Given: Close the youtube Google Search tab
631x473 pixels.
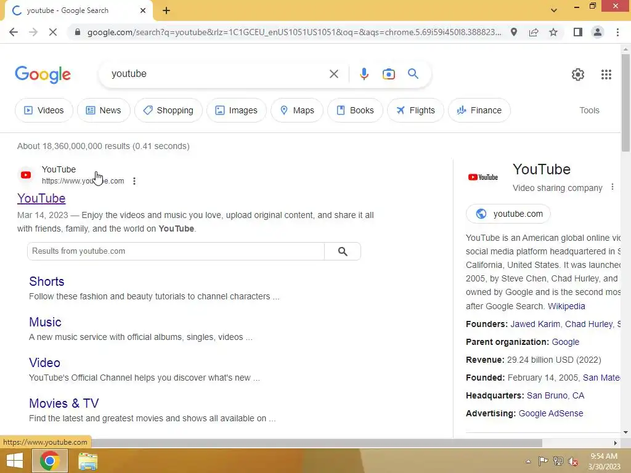Looking at the screenshot, I should coord(143,10).
